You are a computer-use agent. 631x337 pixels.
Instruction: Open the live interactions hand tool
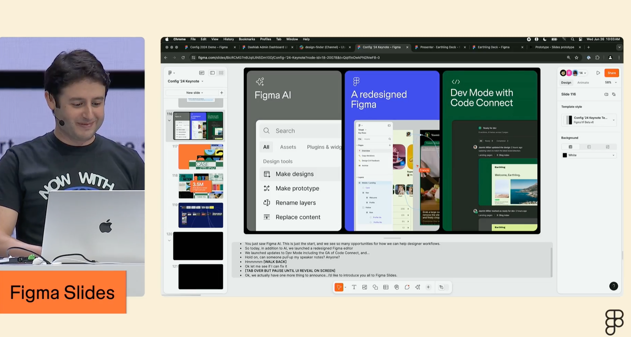coord(397,287)
